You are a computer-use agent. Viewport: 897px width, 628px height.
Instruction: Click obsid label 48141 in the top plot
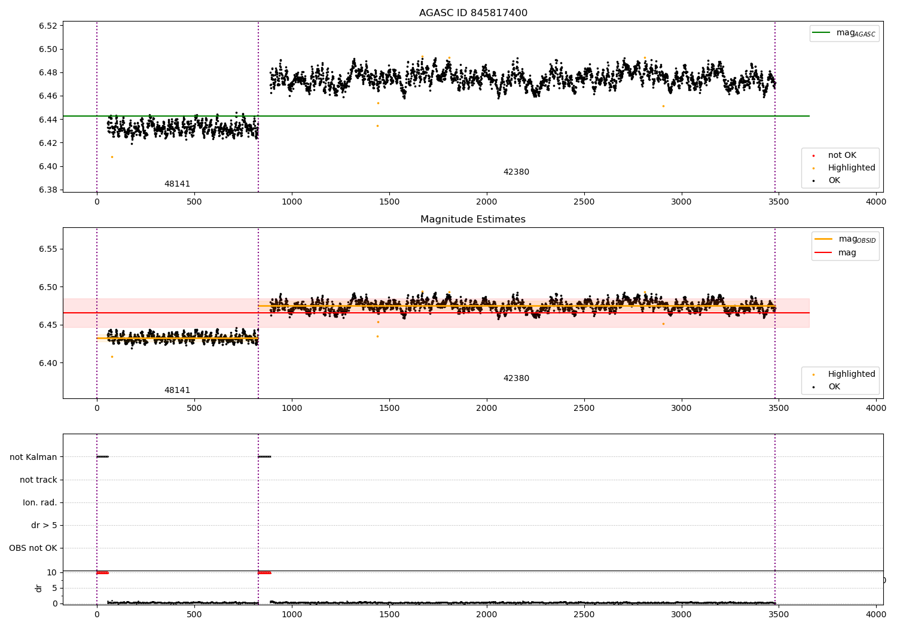pos(177,184)
